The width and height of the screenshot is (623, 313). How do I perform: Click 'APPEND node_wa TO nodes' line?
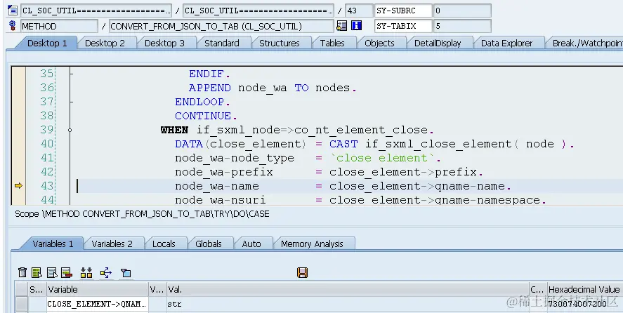[x=273, y=88]
